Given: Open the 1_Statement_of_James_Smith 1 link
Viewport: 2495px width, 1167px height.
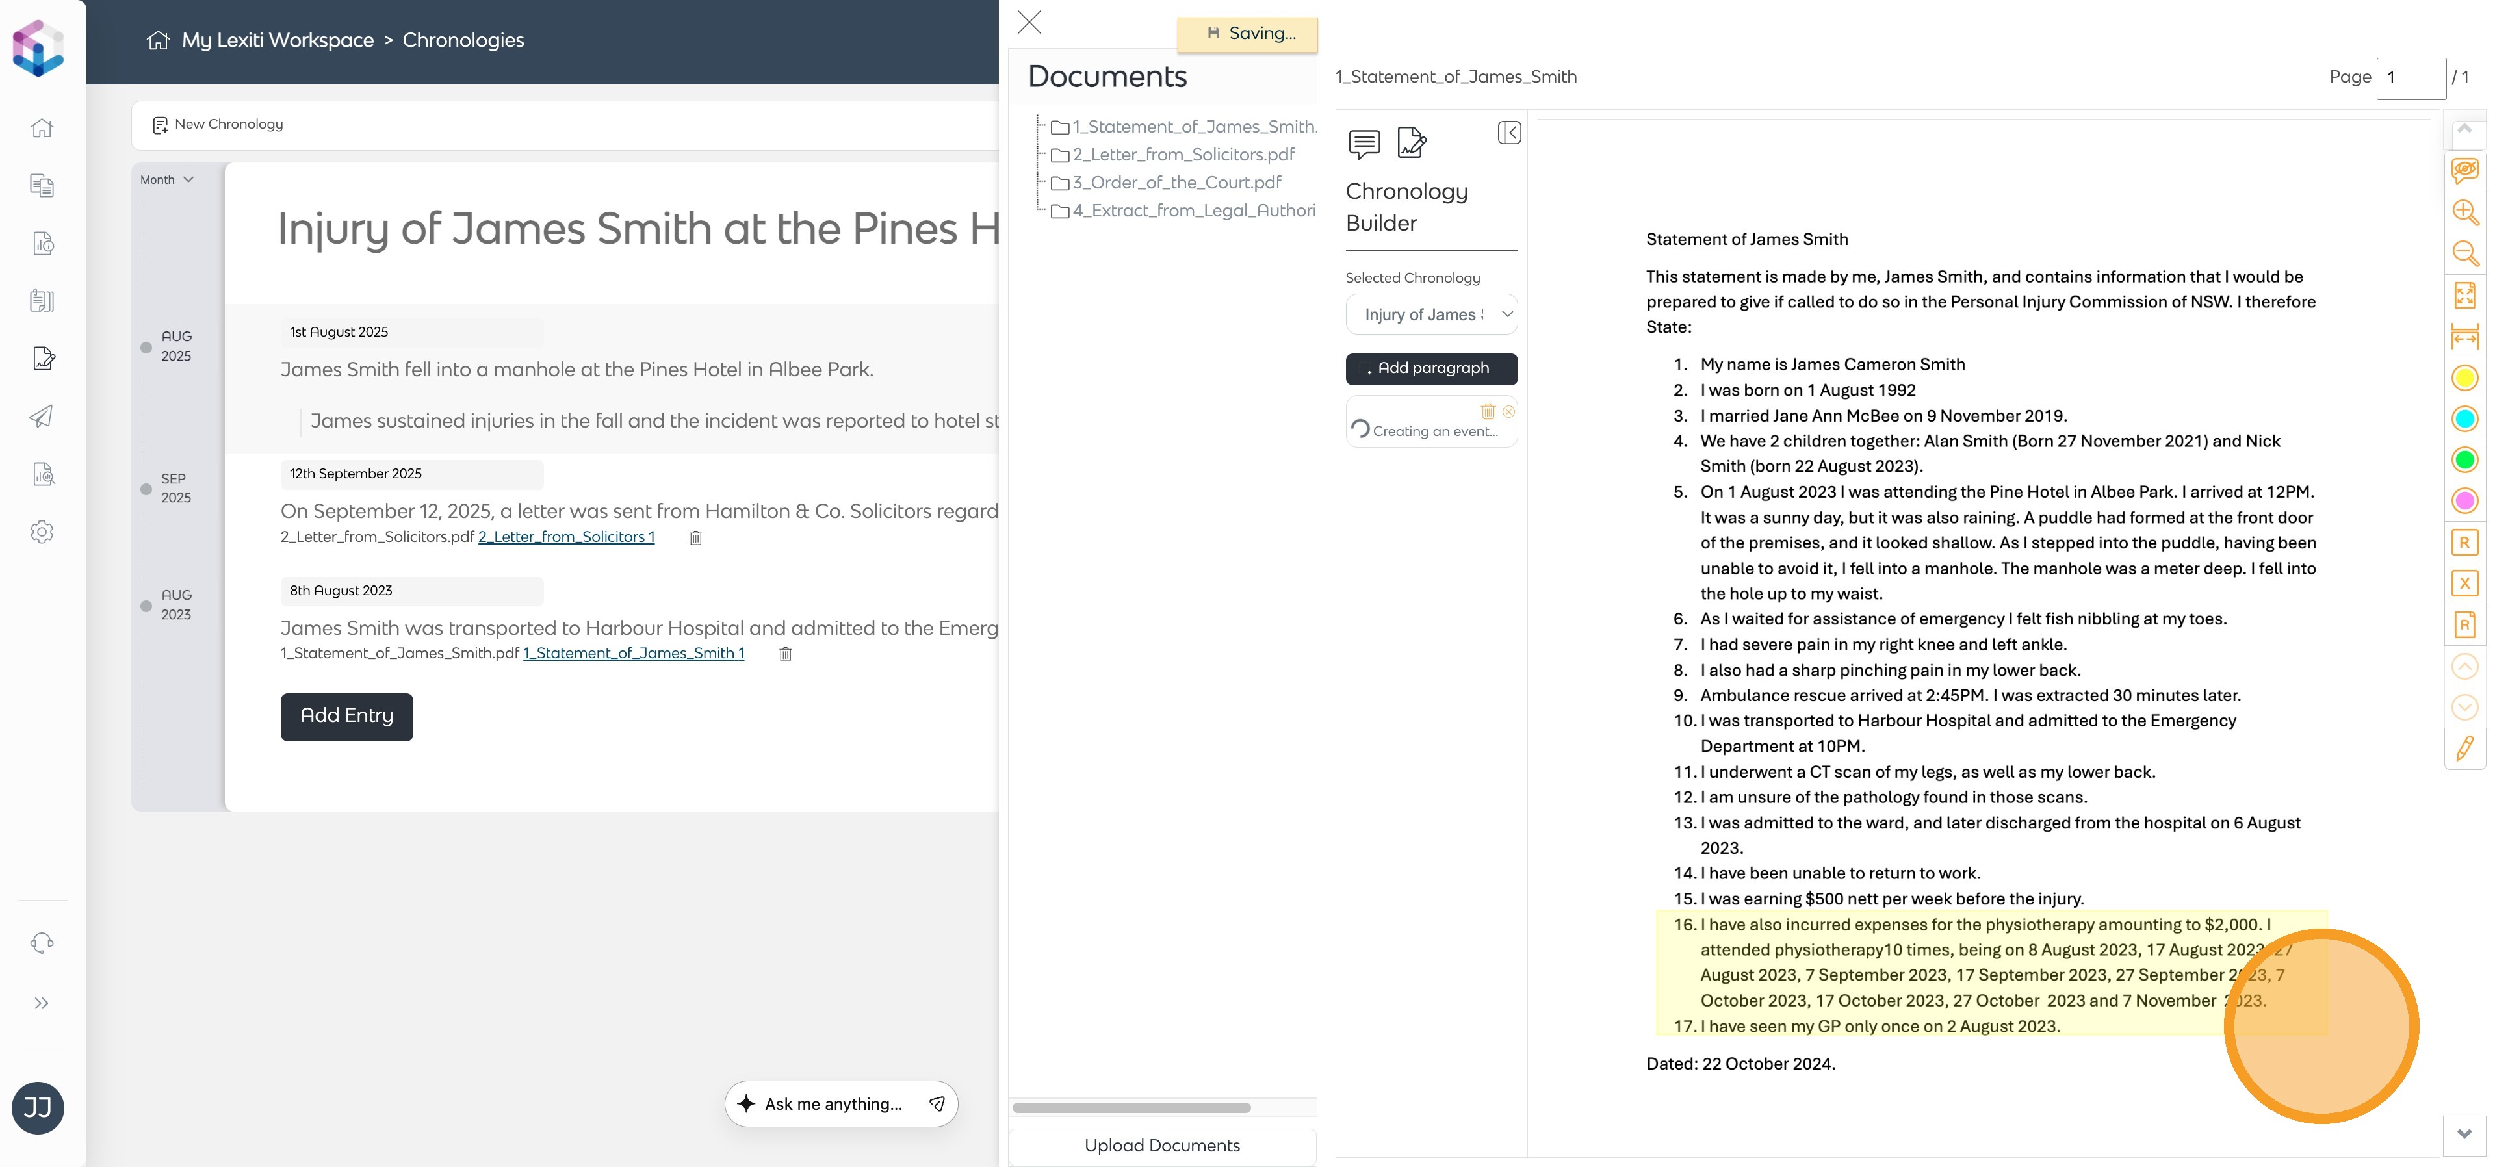Looking at the screenshot, I should 634,654.
